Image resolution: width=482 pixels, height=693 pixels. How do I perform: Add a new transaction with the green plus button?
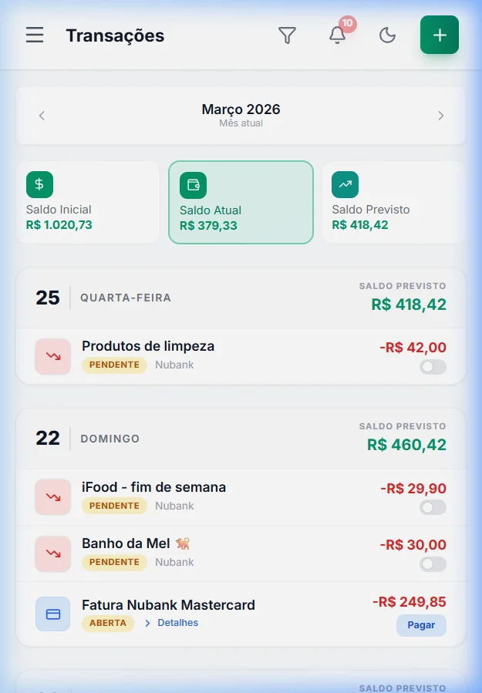click(x=440, y=35)
